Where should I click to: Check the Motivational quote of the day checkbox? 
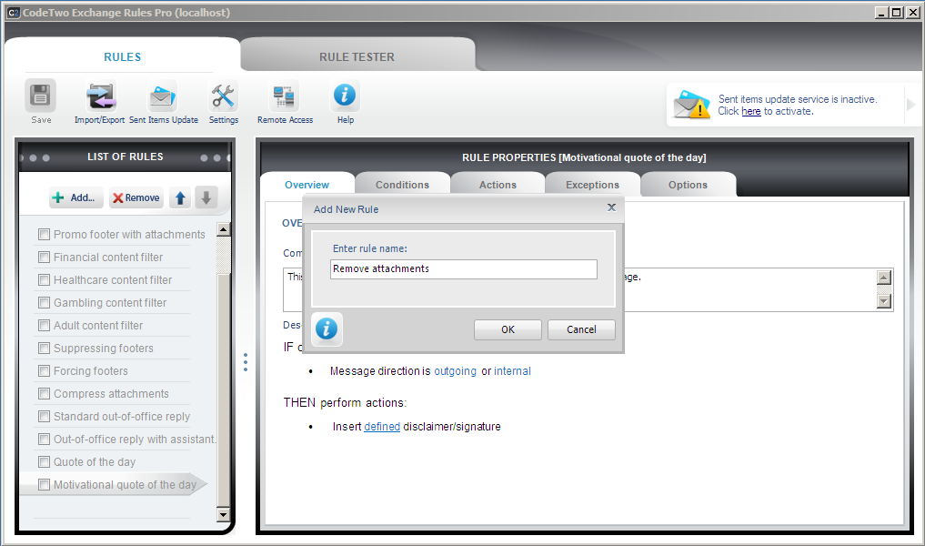click(x=44, y=485)
